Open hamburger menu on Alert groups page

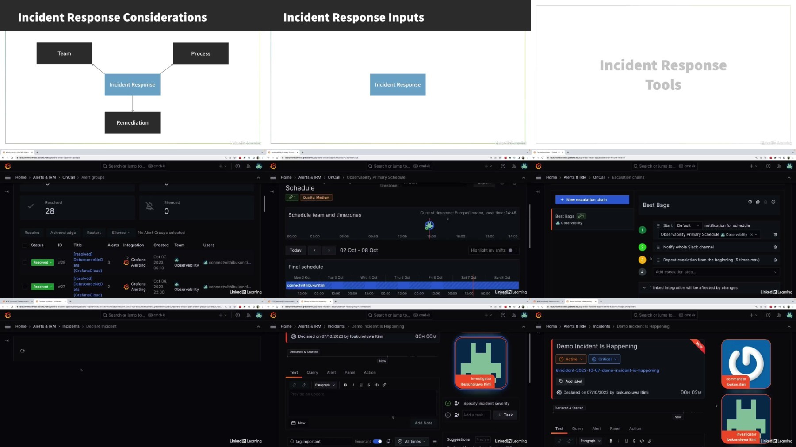(8, 177)
